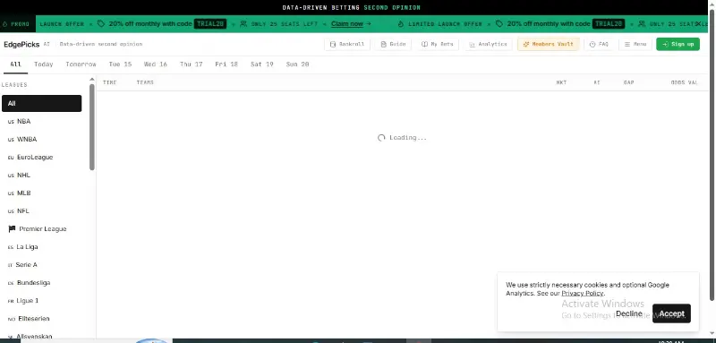
Task: Click the Guide document icon
Action: tap(384, 44)
